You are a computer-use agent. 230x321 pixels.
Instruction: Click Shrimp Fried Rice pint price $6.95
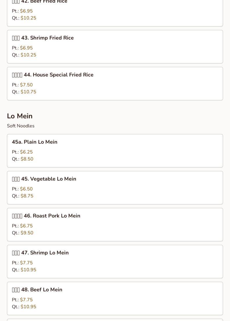pyautogui.click(x=26, y=48)
